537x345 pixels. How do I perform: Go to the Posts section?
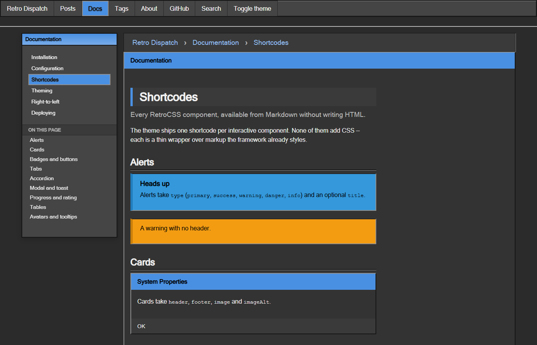point(68,8)
